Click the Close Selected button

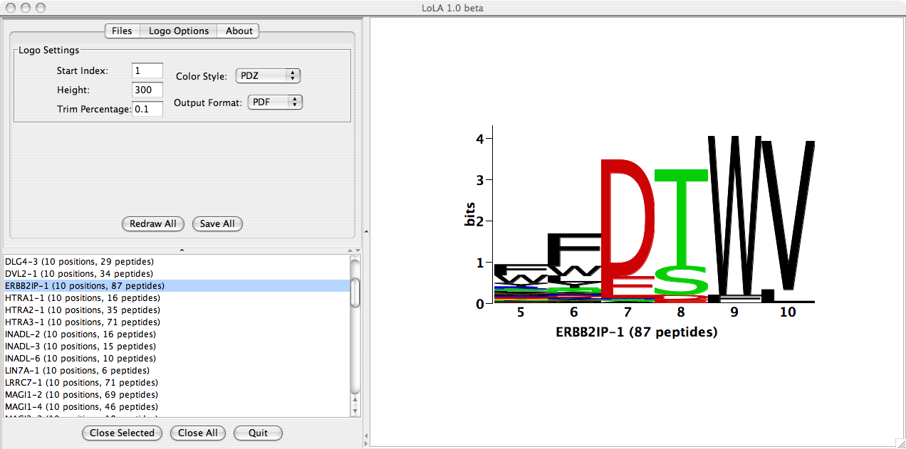click(122, 433)
